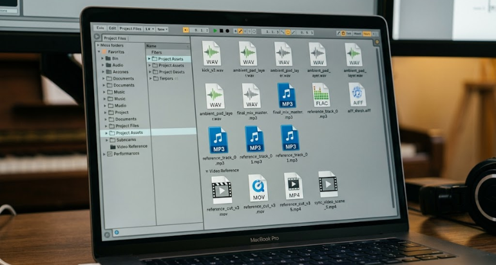
Task: Open the Edit menu
Action: coord(113,28)
